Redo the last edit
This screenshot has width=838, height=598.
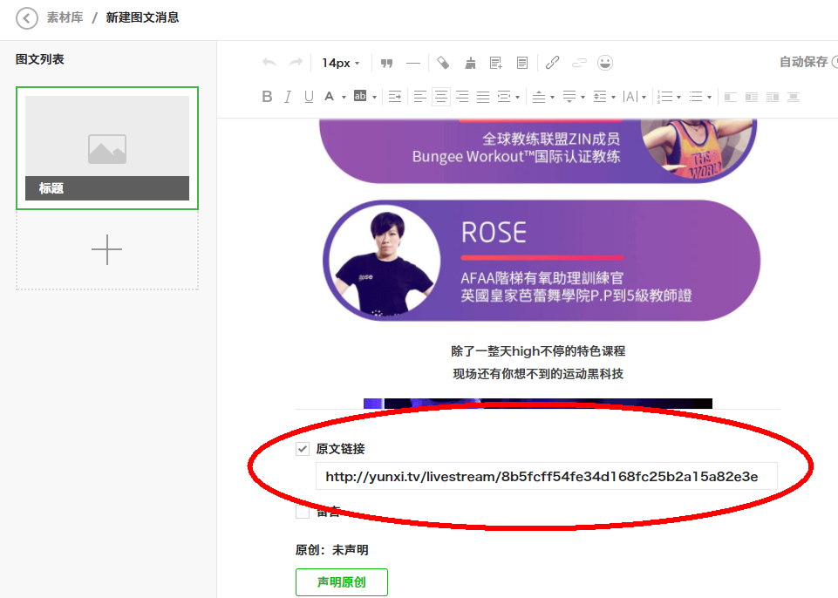tap(296, 63)
